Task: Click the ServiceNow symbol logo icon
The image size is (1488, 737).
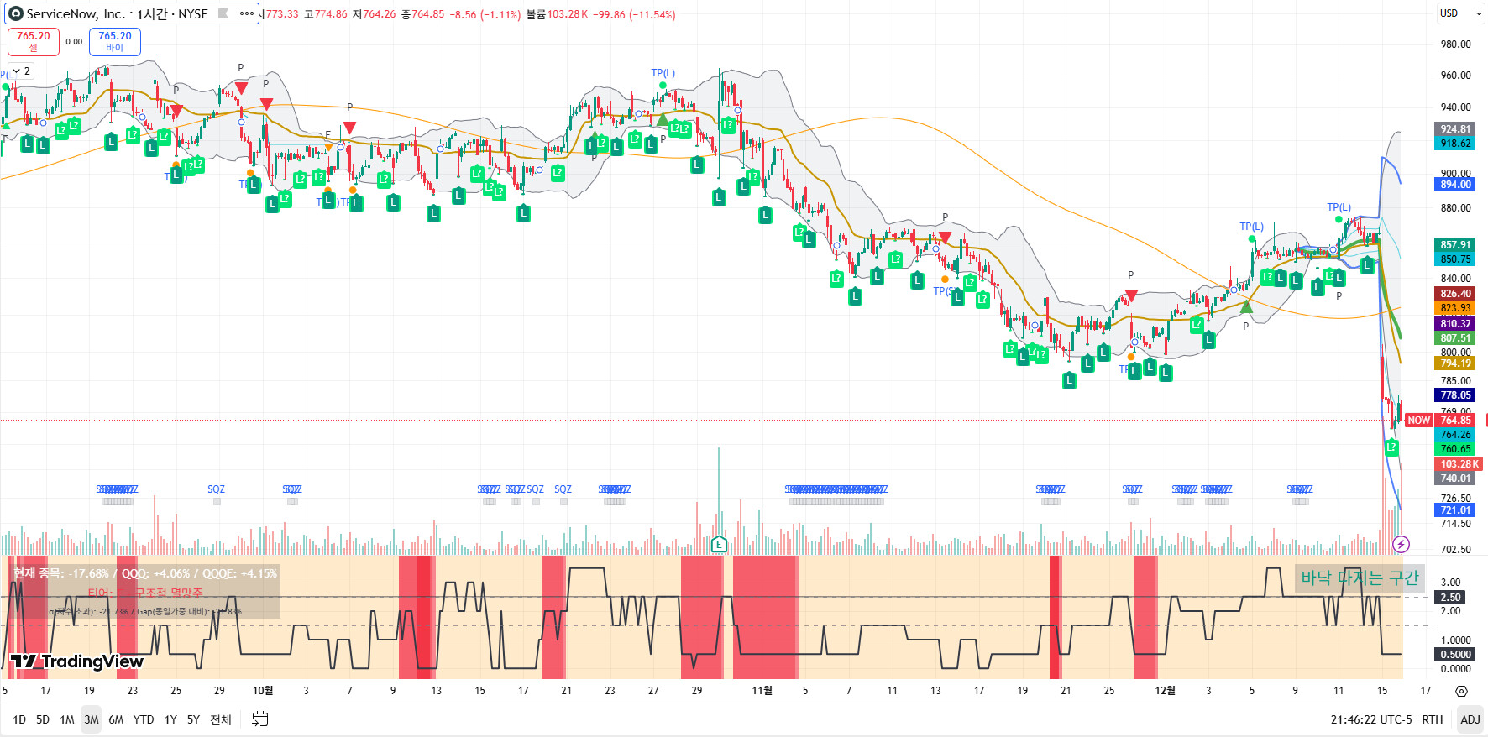Action: pos(15,13)
